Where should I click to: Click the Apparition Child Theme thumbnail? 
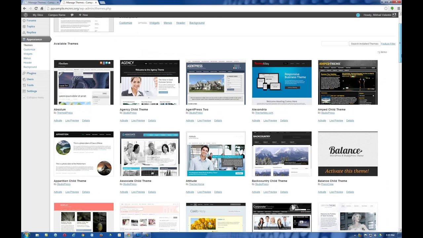[x=84, y=154]
